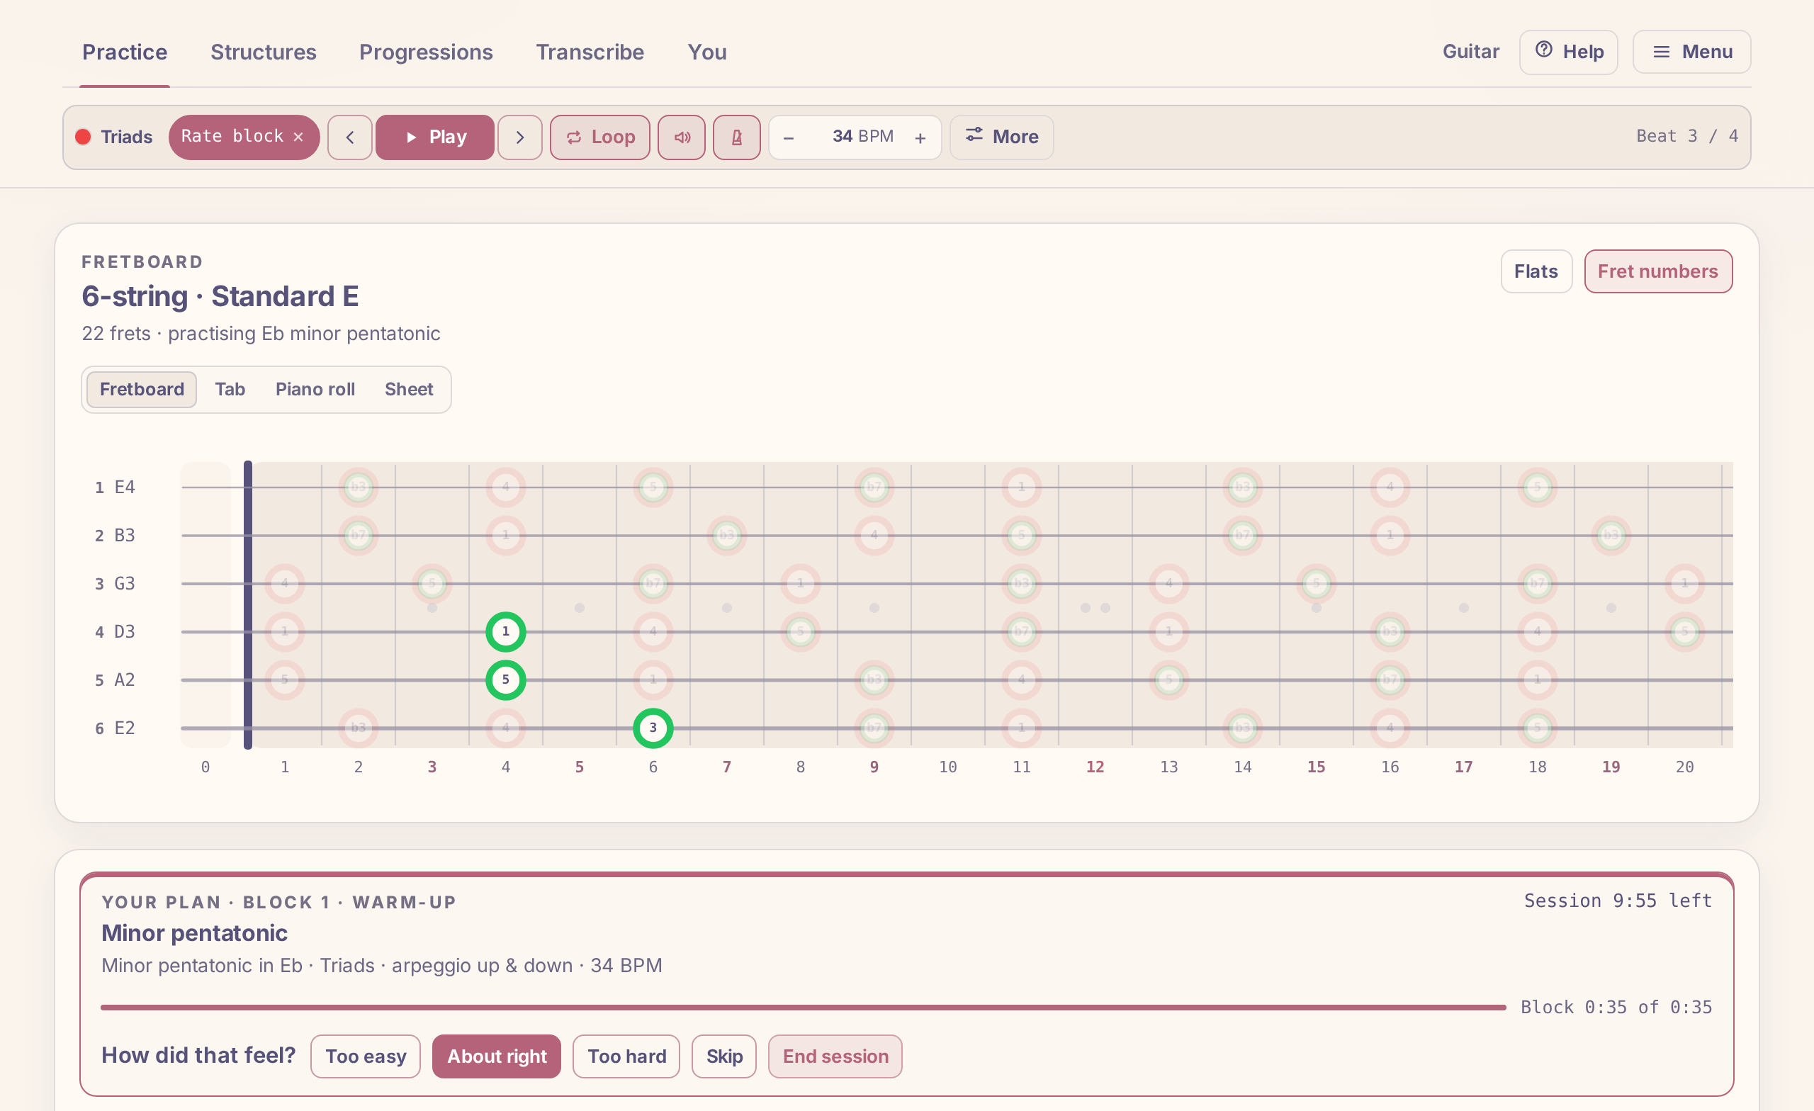Select the Tab view
Image resolution: width=1814 pixels, height=1111 pixels.
tap(230, 390)
